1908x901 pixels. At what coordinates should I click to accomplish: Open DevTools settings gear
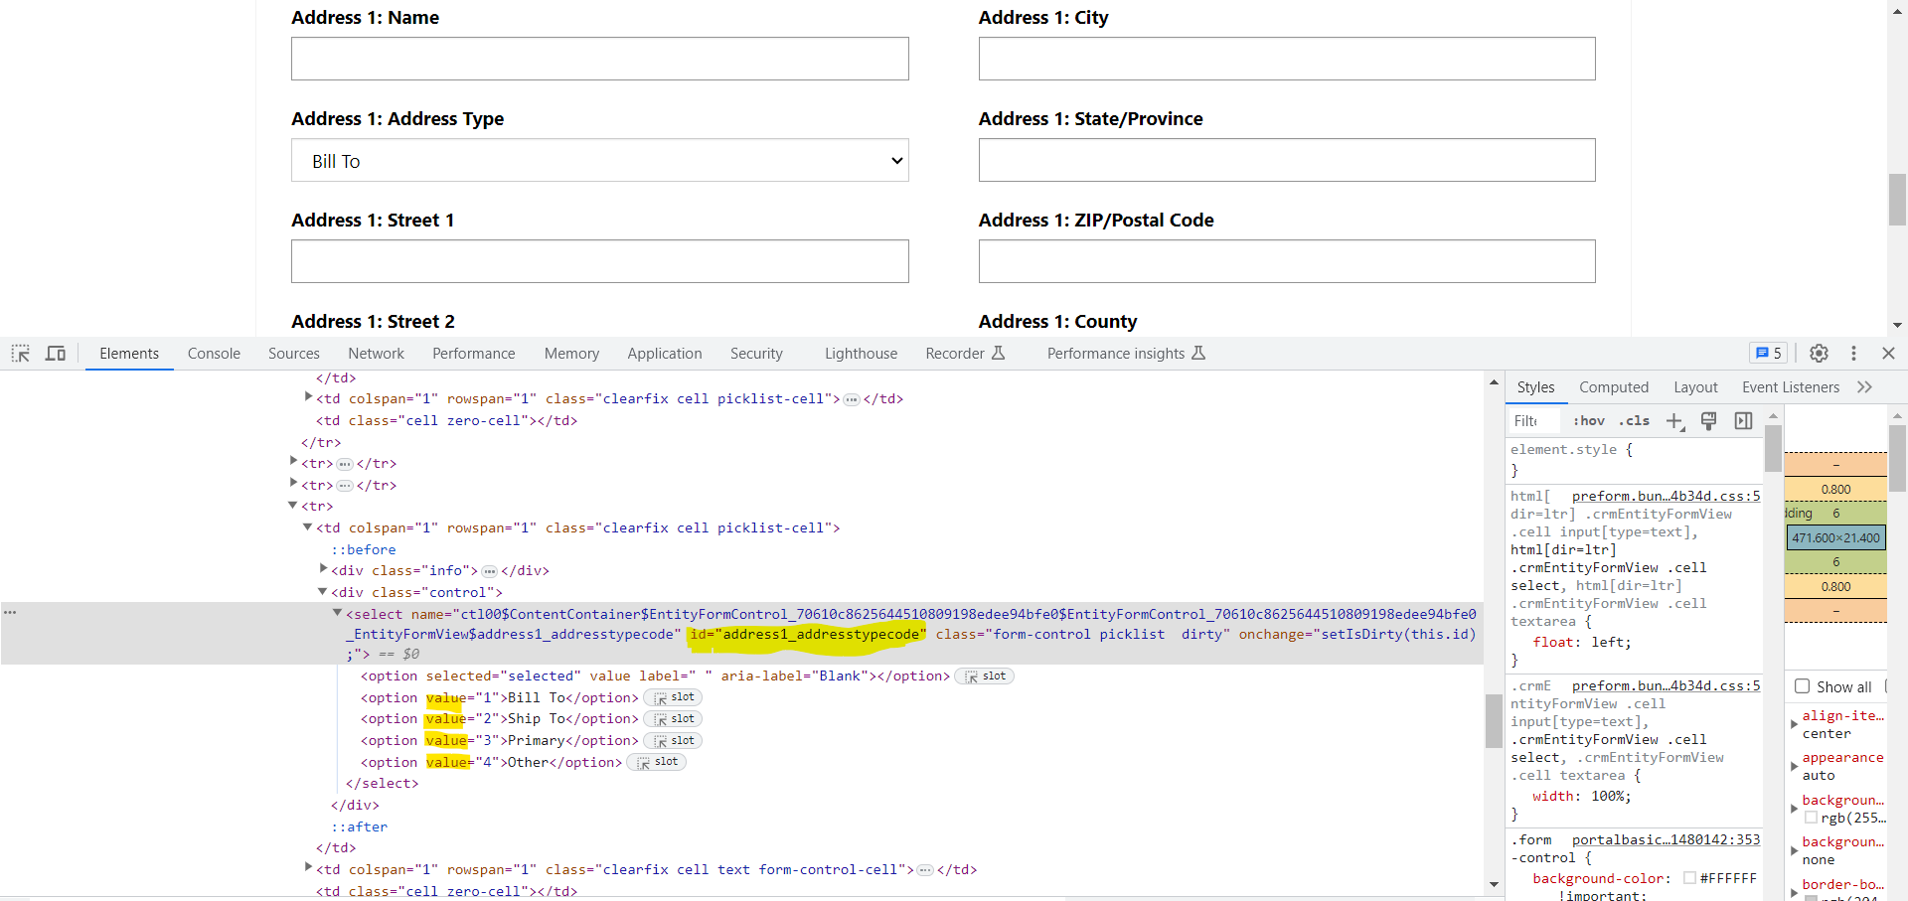coord(1819,354)
